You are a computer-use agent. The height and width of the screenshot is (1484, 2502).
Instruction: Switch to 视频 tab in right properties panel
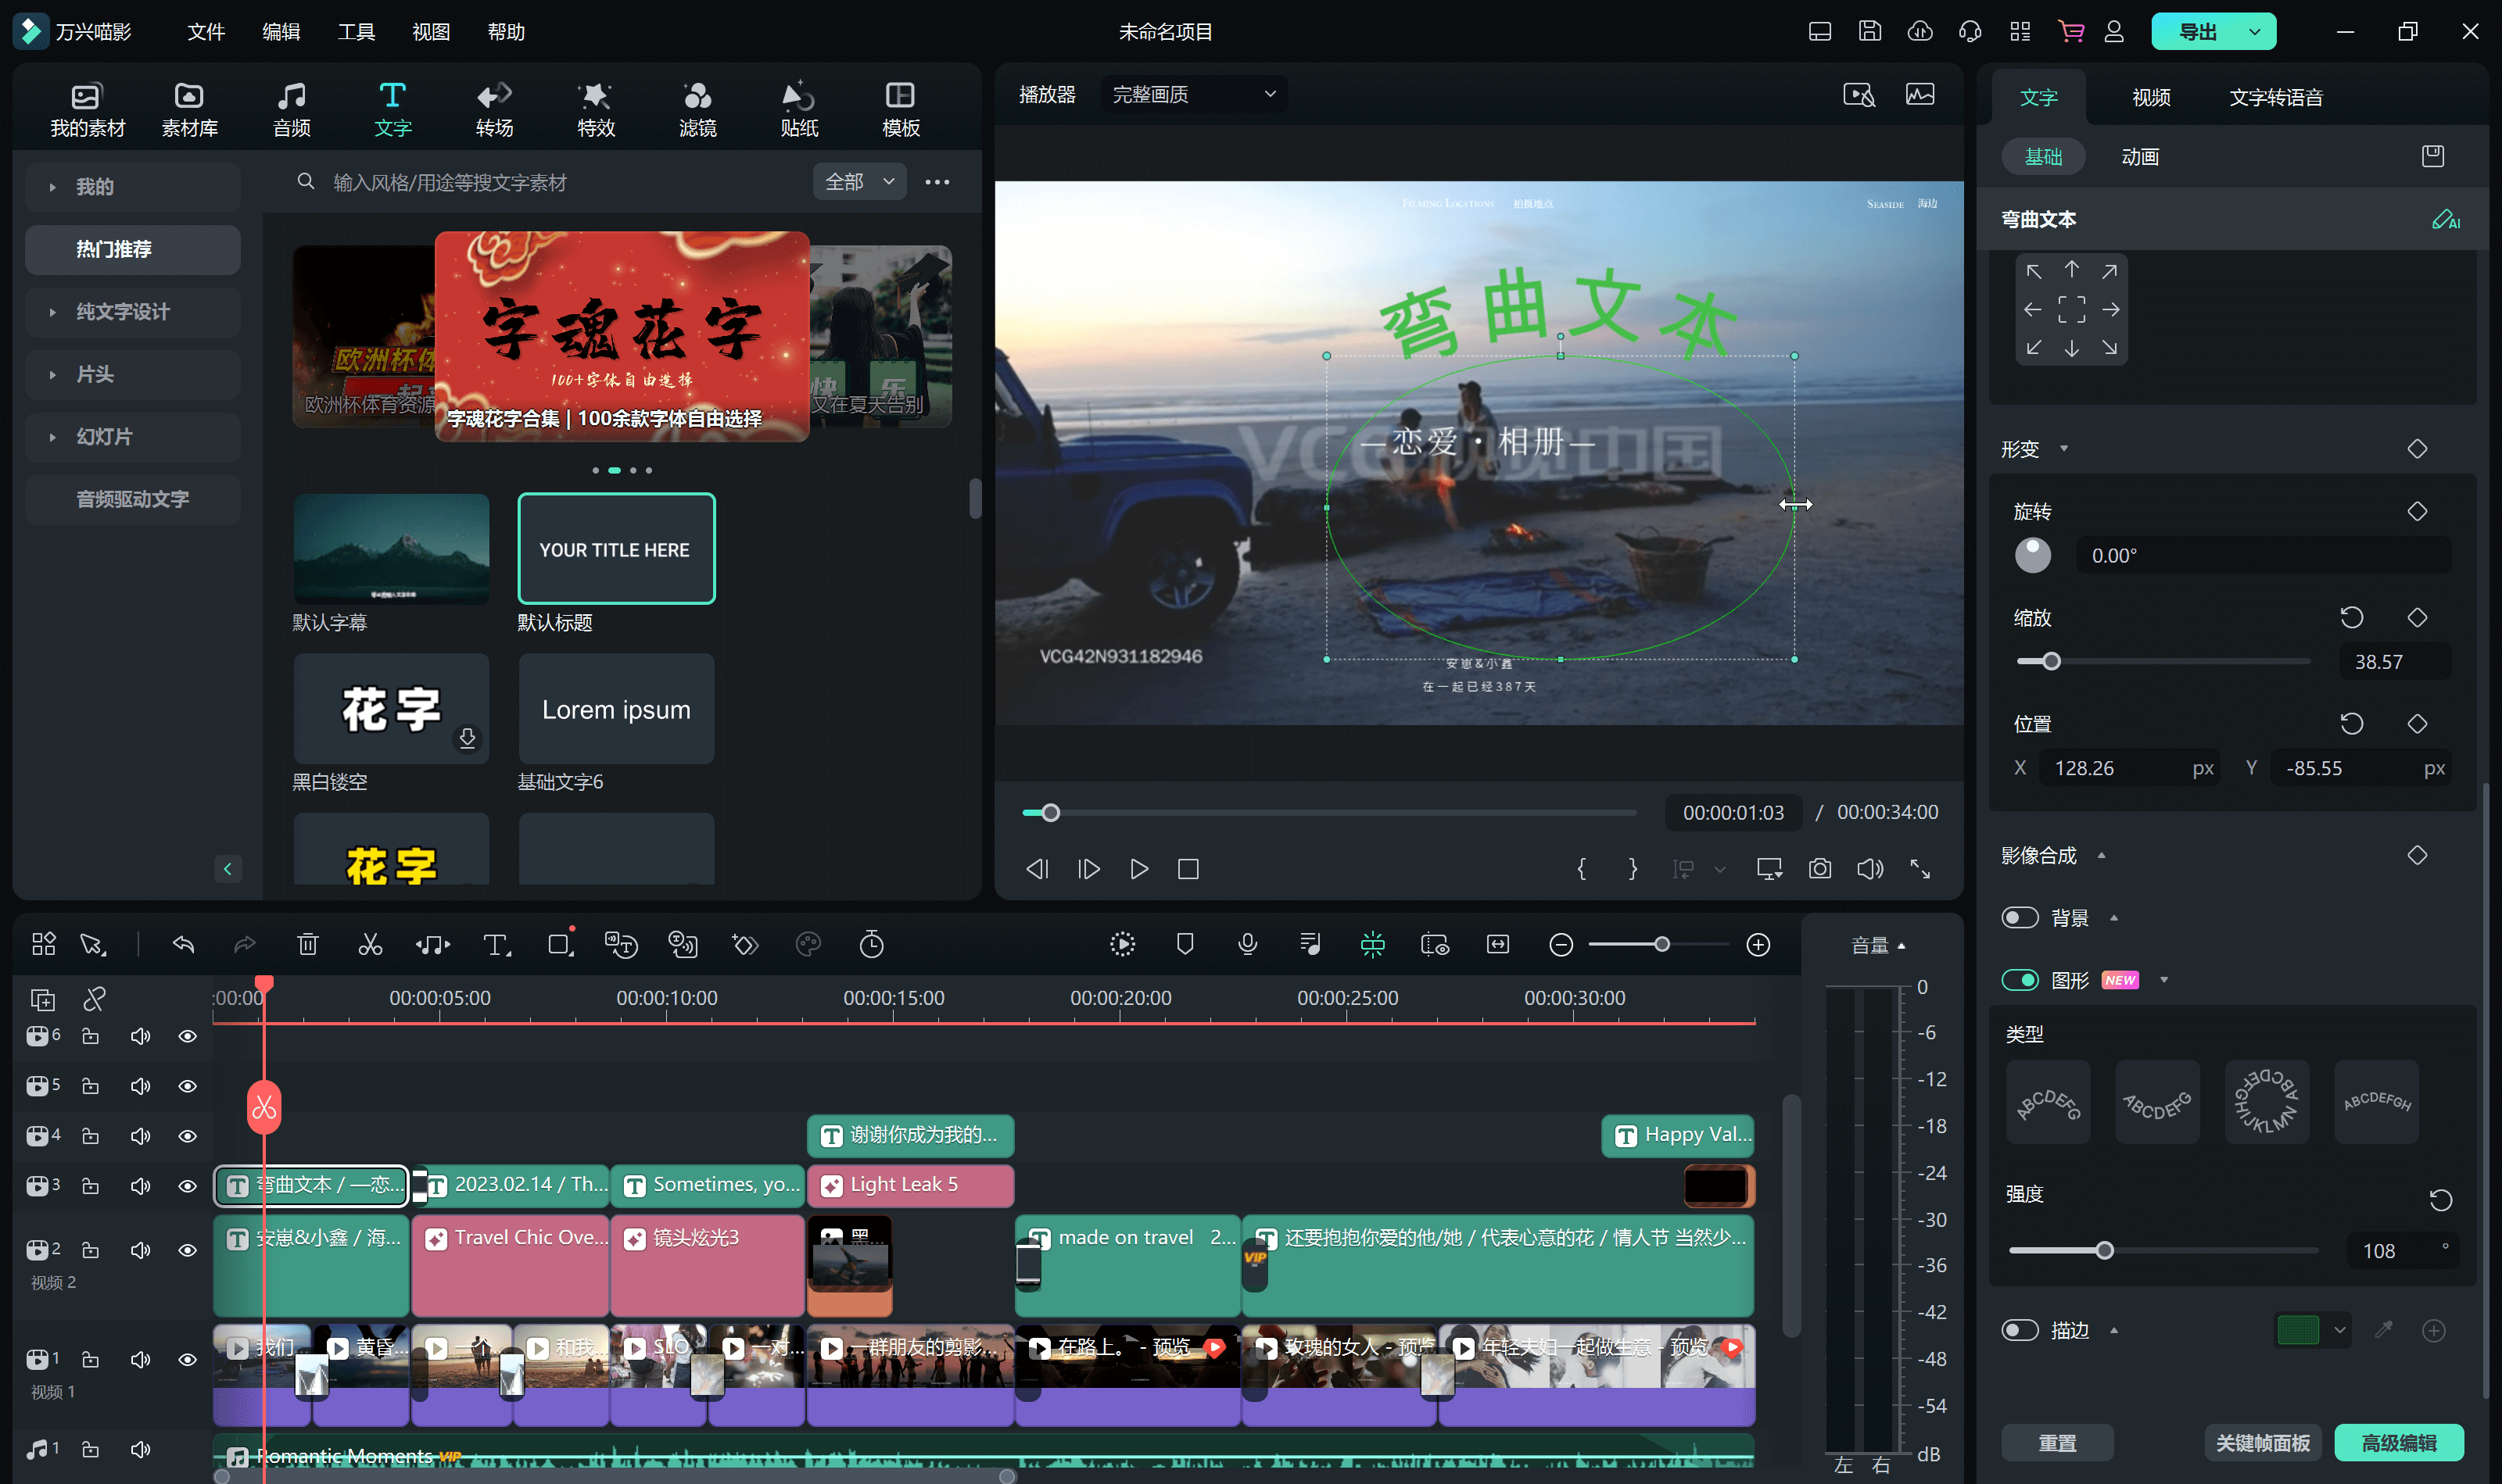[x=2149, y=97]
